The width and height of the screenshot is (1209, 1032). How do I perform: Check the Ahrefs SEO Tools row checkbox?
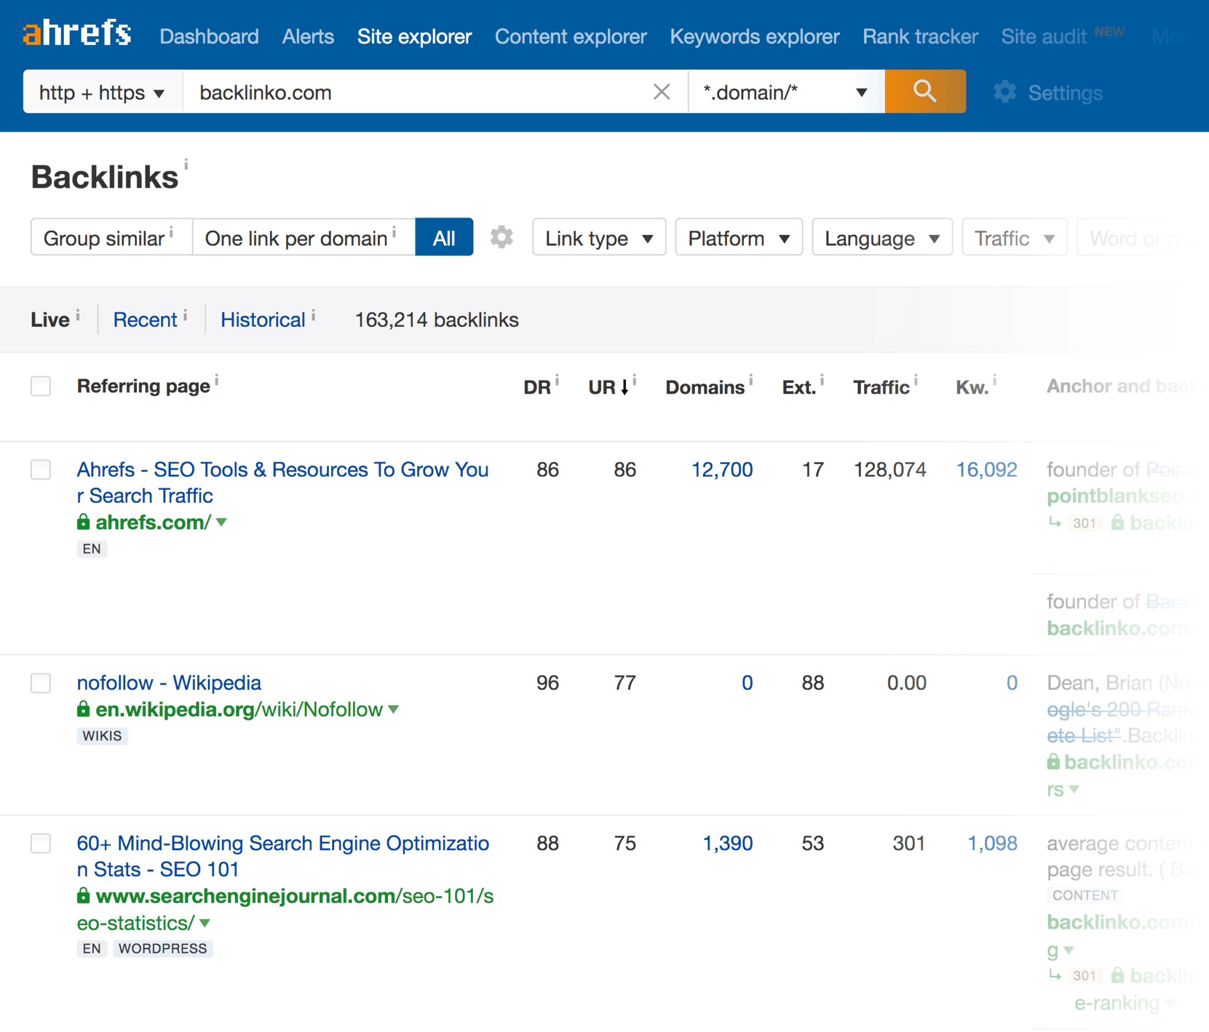[41, 470]
